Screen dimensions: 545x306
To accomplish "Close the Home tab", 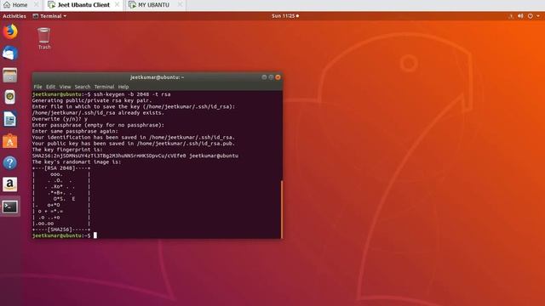I will pos(36,5).
